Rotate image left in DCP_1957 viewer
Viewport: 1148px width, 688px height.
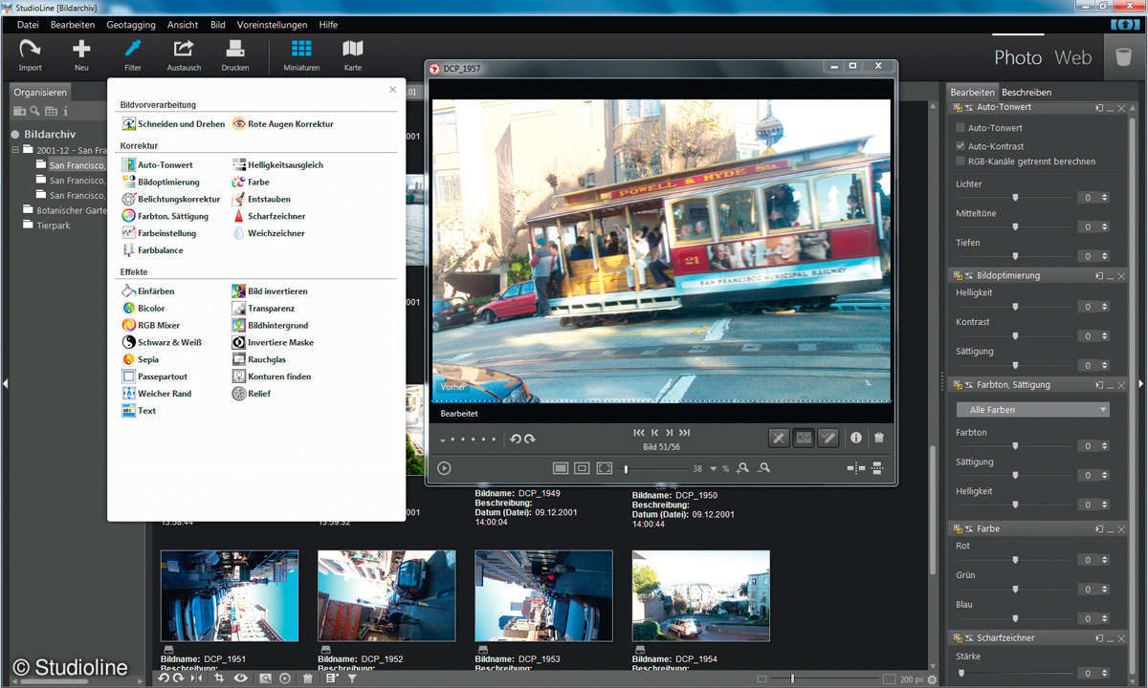point(516,439)
